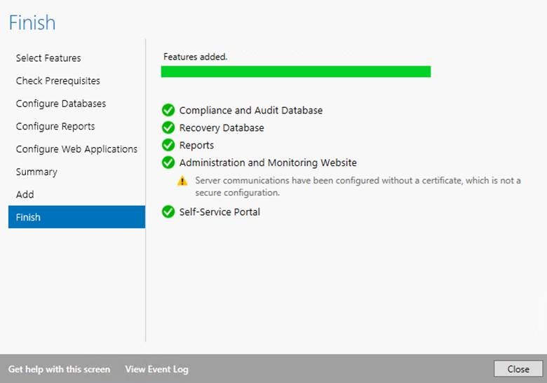The width and height of the screenshot is (547, 383).
Task: Click the green completed progress bar
Action: click(296, 71)
